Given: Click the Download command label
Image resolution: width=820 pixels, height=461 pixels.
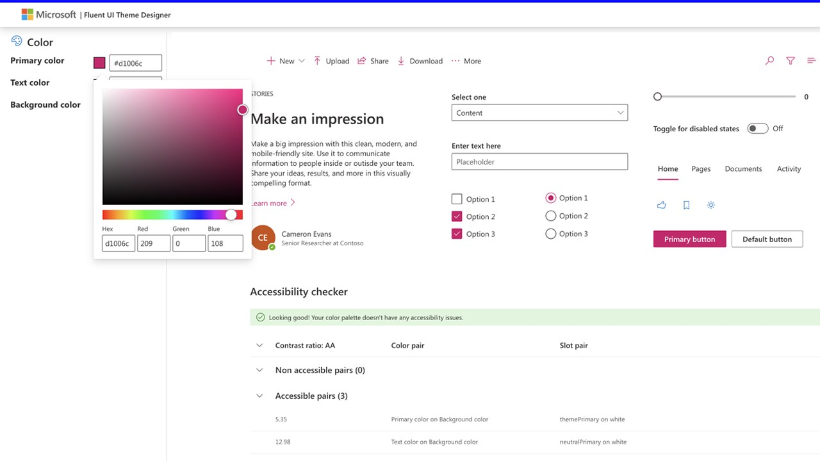Looking at the screenshot, I should pyautogui.click(x=426, y=61).
